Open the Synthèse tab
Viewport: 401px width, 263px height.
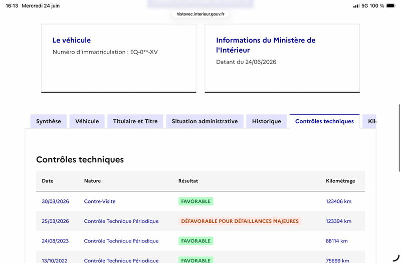49,121
